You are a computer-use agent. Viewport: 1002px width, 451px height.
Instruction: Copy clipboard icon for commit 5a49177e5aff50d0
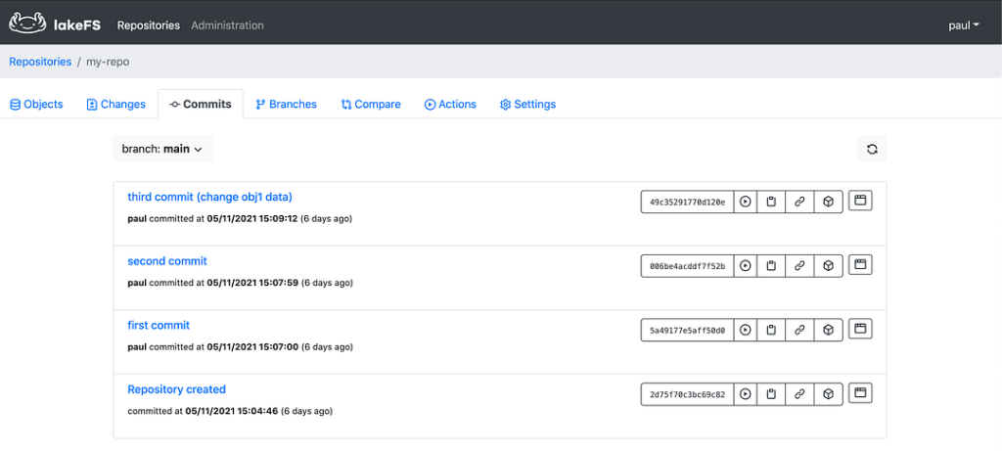point(771,330)
